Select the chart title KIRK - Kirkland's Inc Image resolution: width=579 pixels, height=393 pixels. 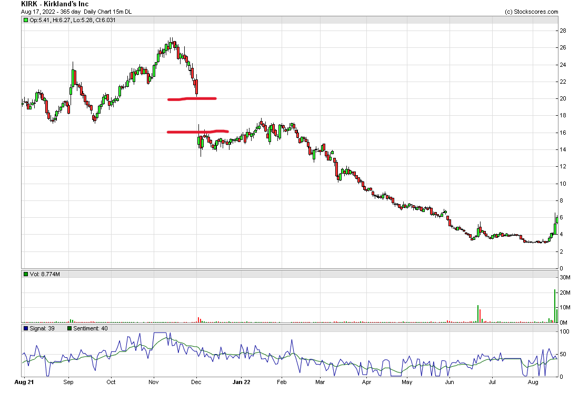point(55,4)
